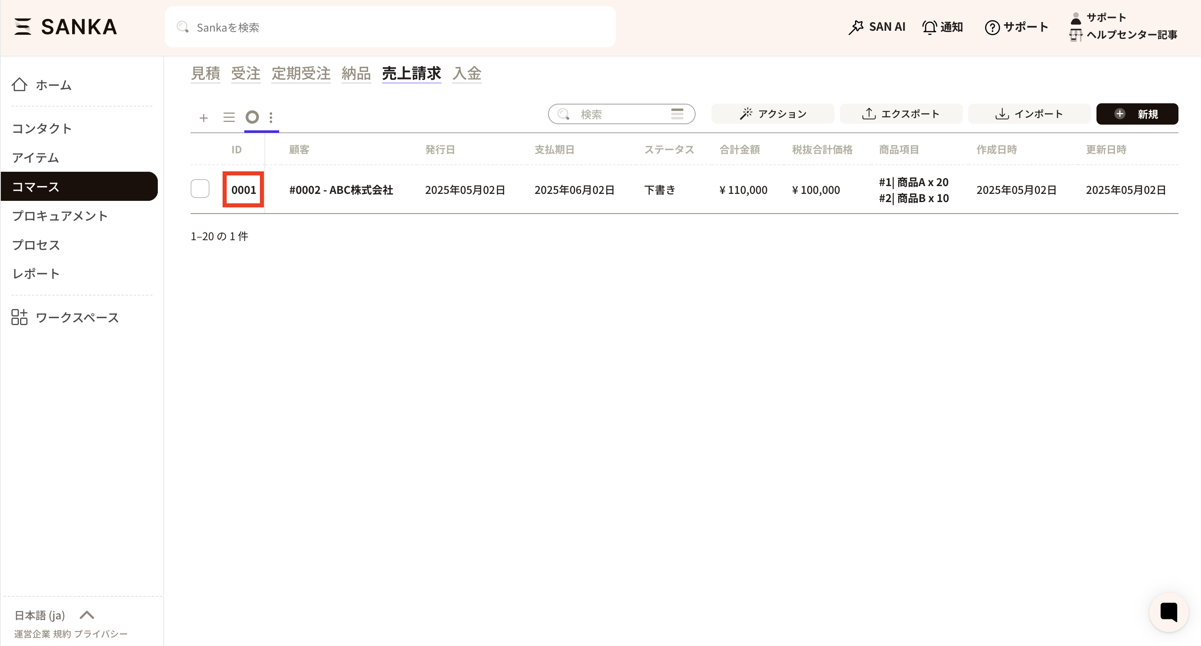Open invoice ID 0001 link
Viewport: 1201px width, 646px height.
243,190
